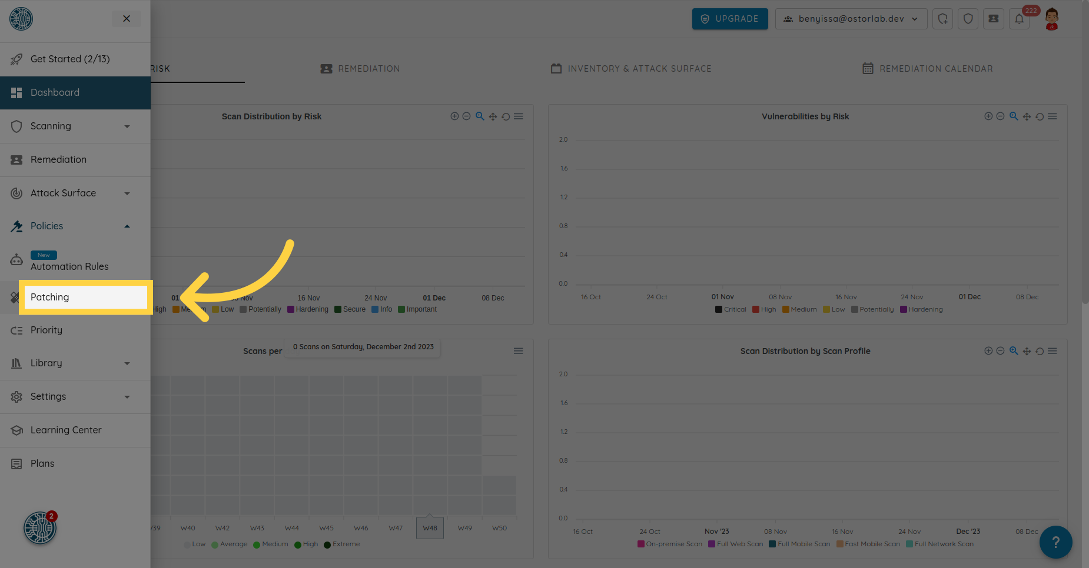Click the UPGRADE button

pos(729,19)
